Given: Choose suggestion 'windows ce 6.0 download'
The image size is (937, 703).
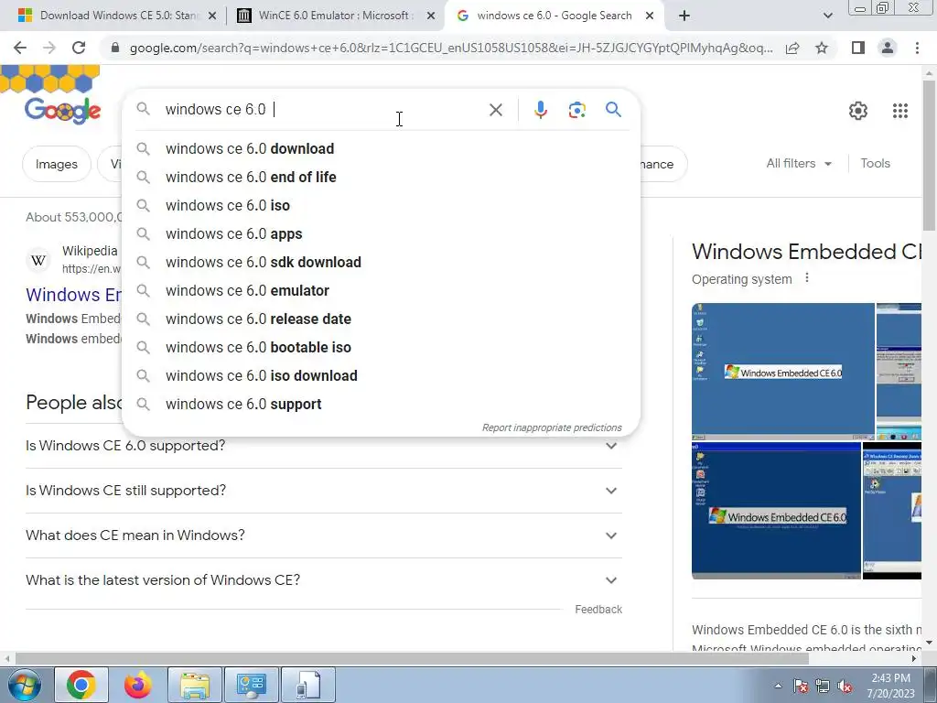Looking at the screenshot, I should (x=382, y=149).
